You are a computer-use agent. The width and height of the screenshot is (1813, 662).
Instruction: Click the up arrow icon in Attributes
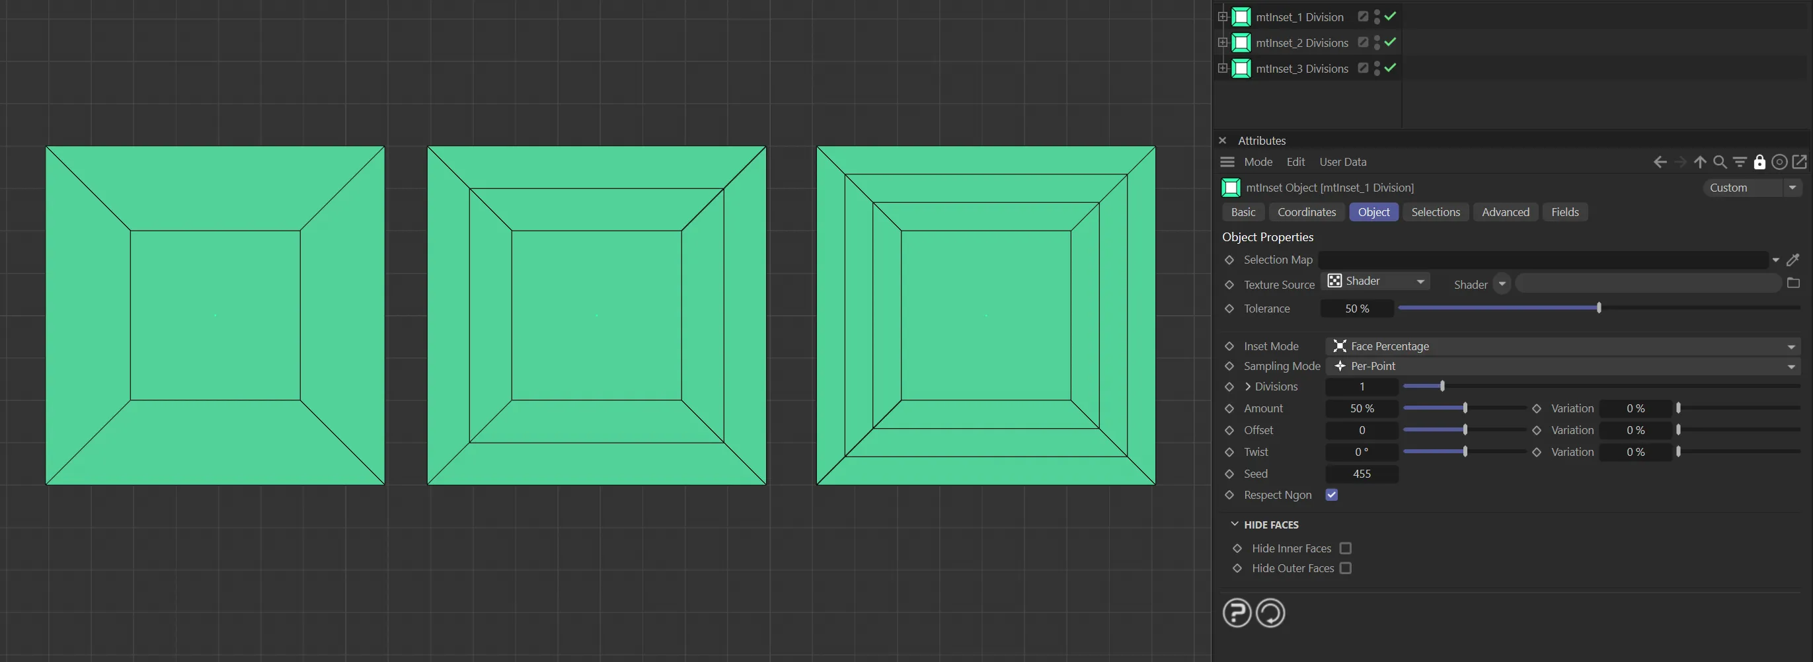[1700, 163]
